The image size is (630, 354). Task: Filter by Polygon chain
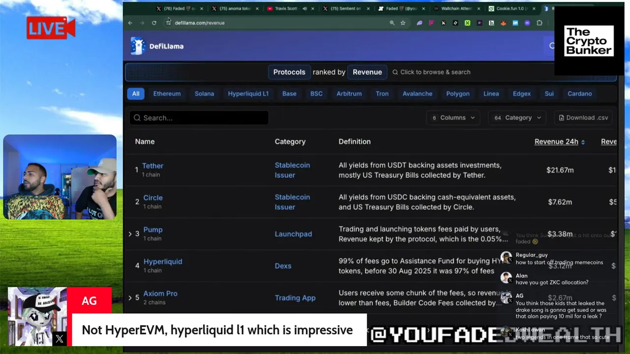point(458,93)
